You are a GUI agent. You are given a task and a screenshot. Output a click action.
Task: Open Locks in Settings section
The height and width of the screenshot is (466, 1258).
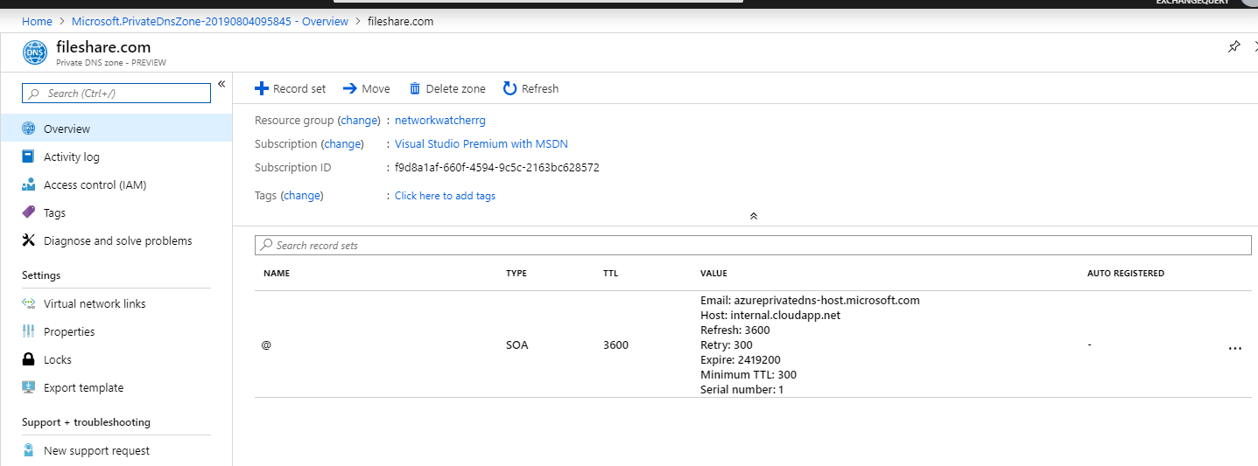58,359
